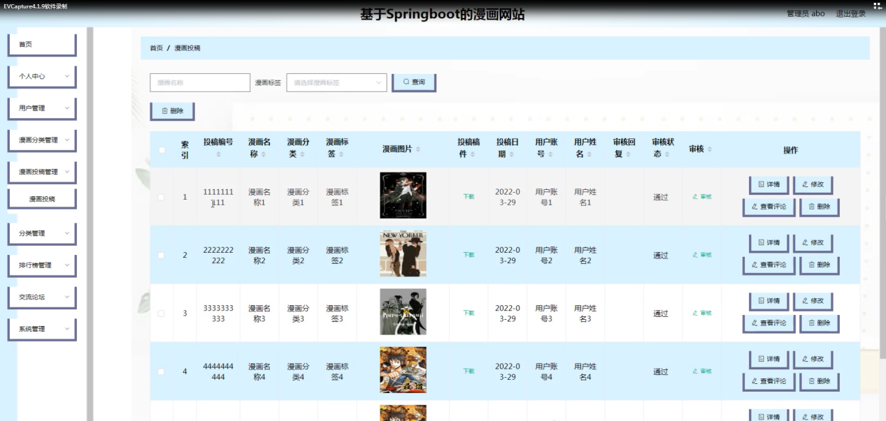Click 删除 for row 2
The height and width of the screenshot is (421, 886).
819,265
